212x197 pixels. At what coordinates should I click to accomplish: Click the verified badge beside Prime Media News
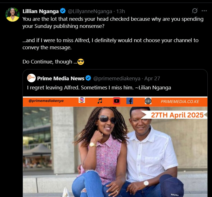coord(89,78)
